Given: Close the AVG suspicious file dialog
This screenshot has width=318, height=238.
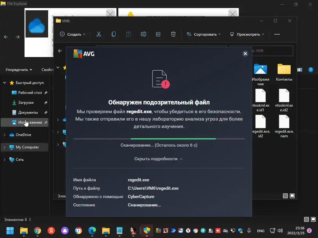Looking at the screenshot, I should tap(245, 54).
